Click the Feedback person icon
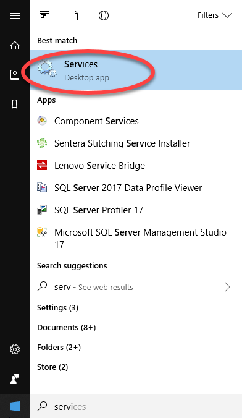Image resolution: width=242 pixels, height=418 pixels. click(15, 379)
